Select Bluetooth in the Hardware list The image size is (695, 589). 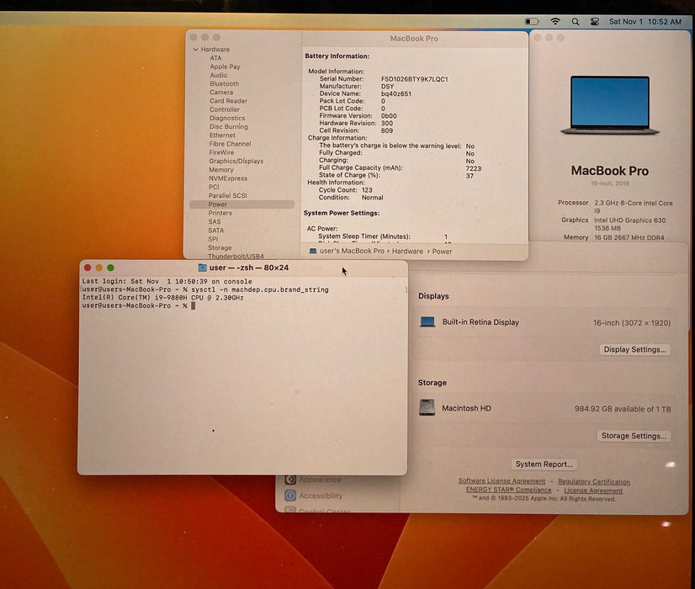[x=224, y=83]
